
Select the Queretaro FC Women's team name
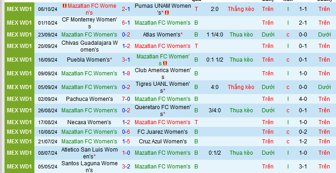point(163,110)
